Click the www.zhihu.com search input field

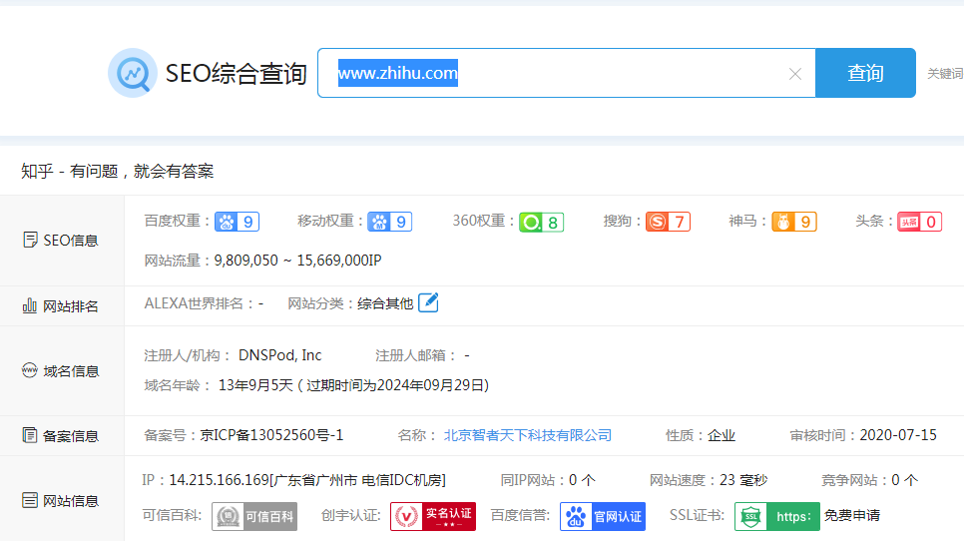(566, 73)
